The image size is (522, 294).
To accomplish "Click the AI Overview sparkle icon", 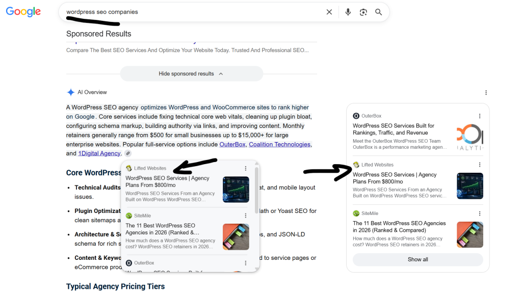I will [x=70, y=92].
